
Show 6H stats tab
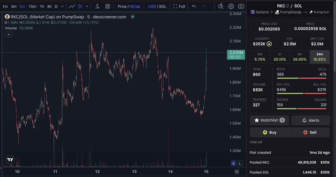[x=300, y=57]
